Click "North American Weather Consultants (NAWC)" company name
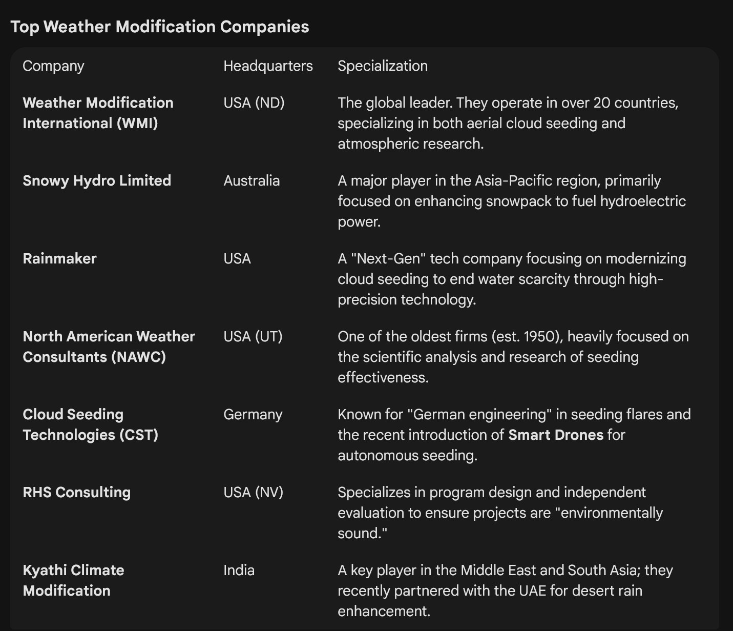 [109, 347]
